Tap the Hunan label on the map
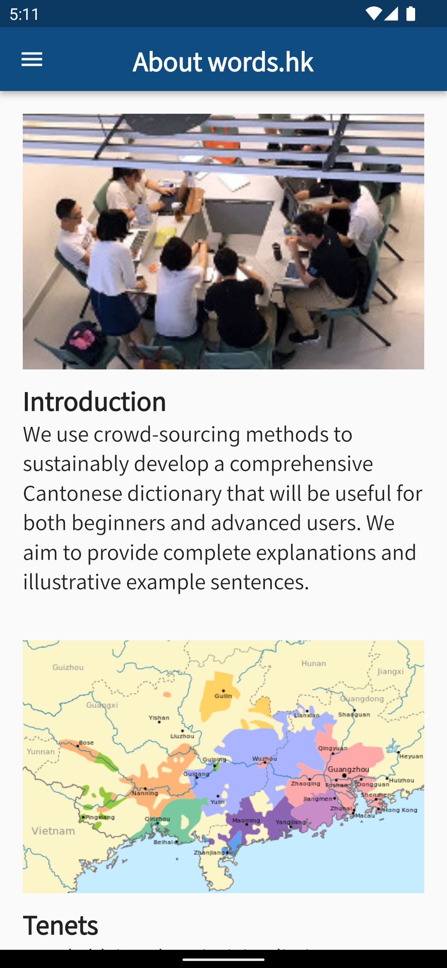 [x=314, y=664]
